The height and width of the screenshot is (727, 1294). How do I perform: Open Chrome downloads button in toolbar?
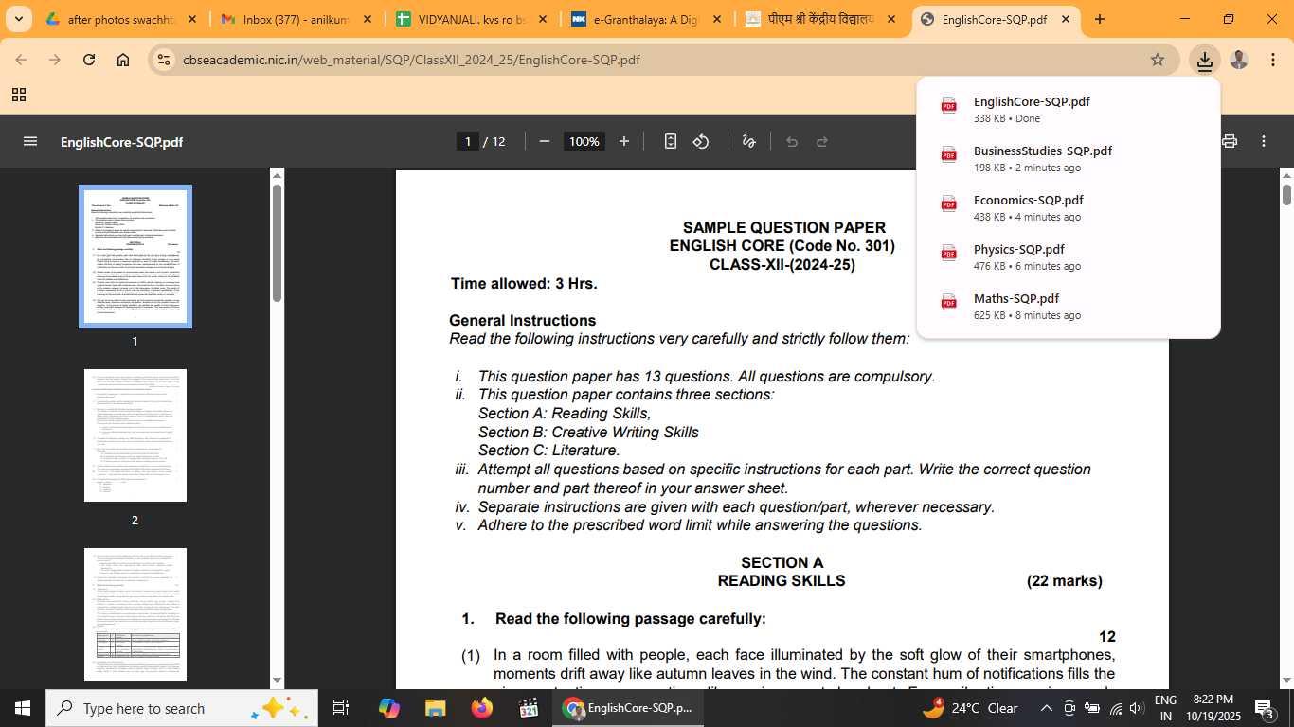pyautogui.click(x=1204, y=60)
